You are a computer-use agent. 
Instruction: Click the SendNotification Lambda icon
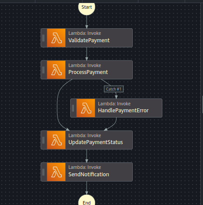(x=56, y=172)
